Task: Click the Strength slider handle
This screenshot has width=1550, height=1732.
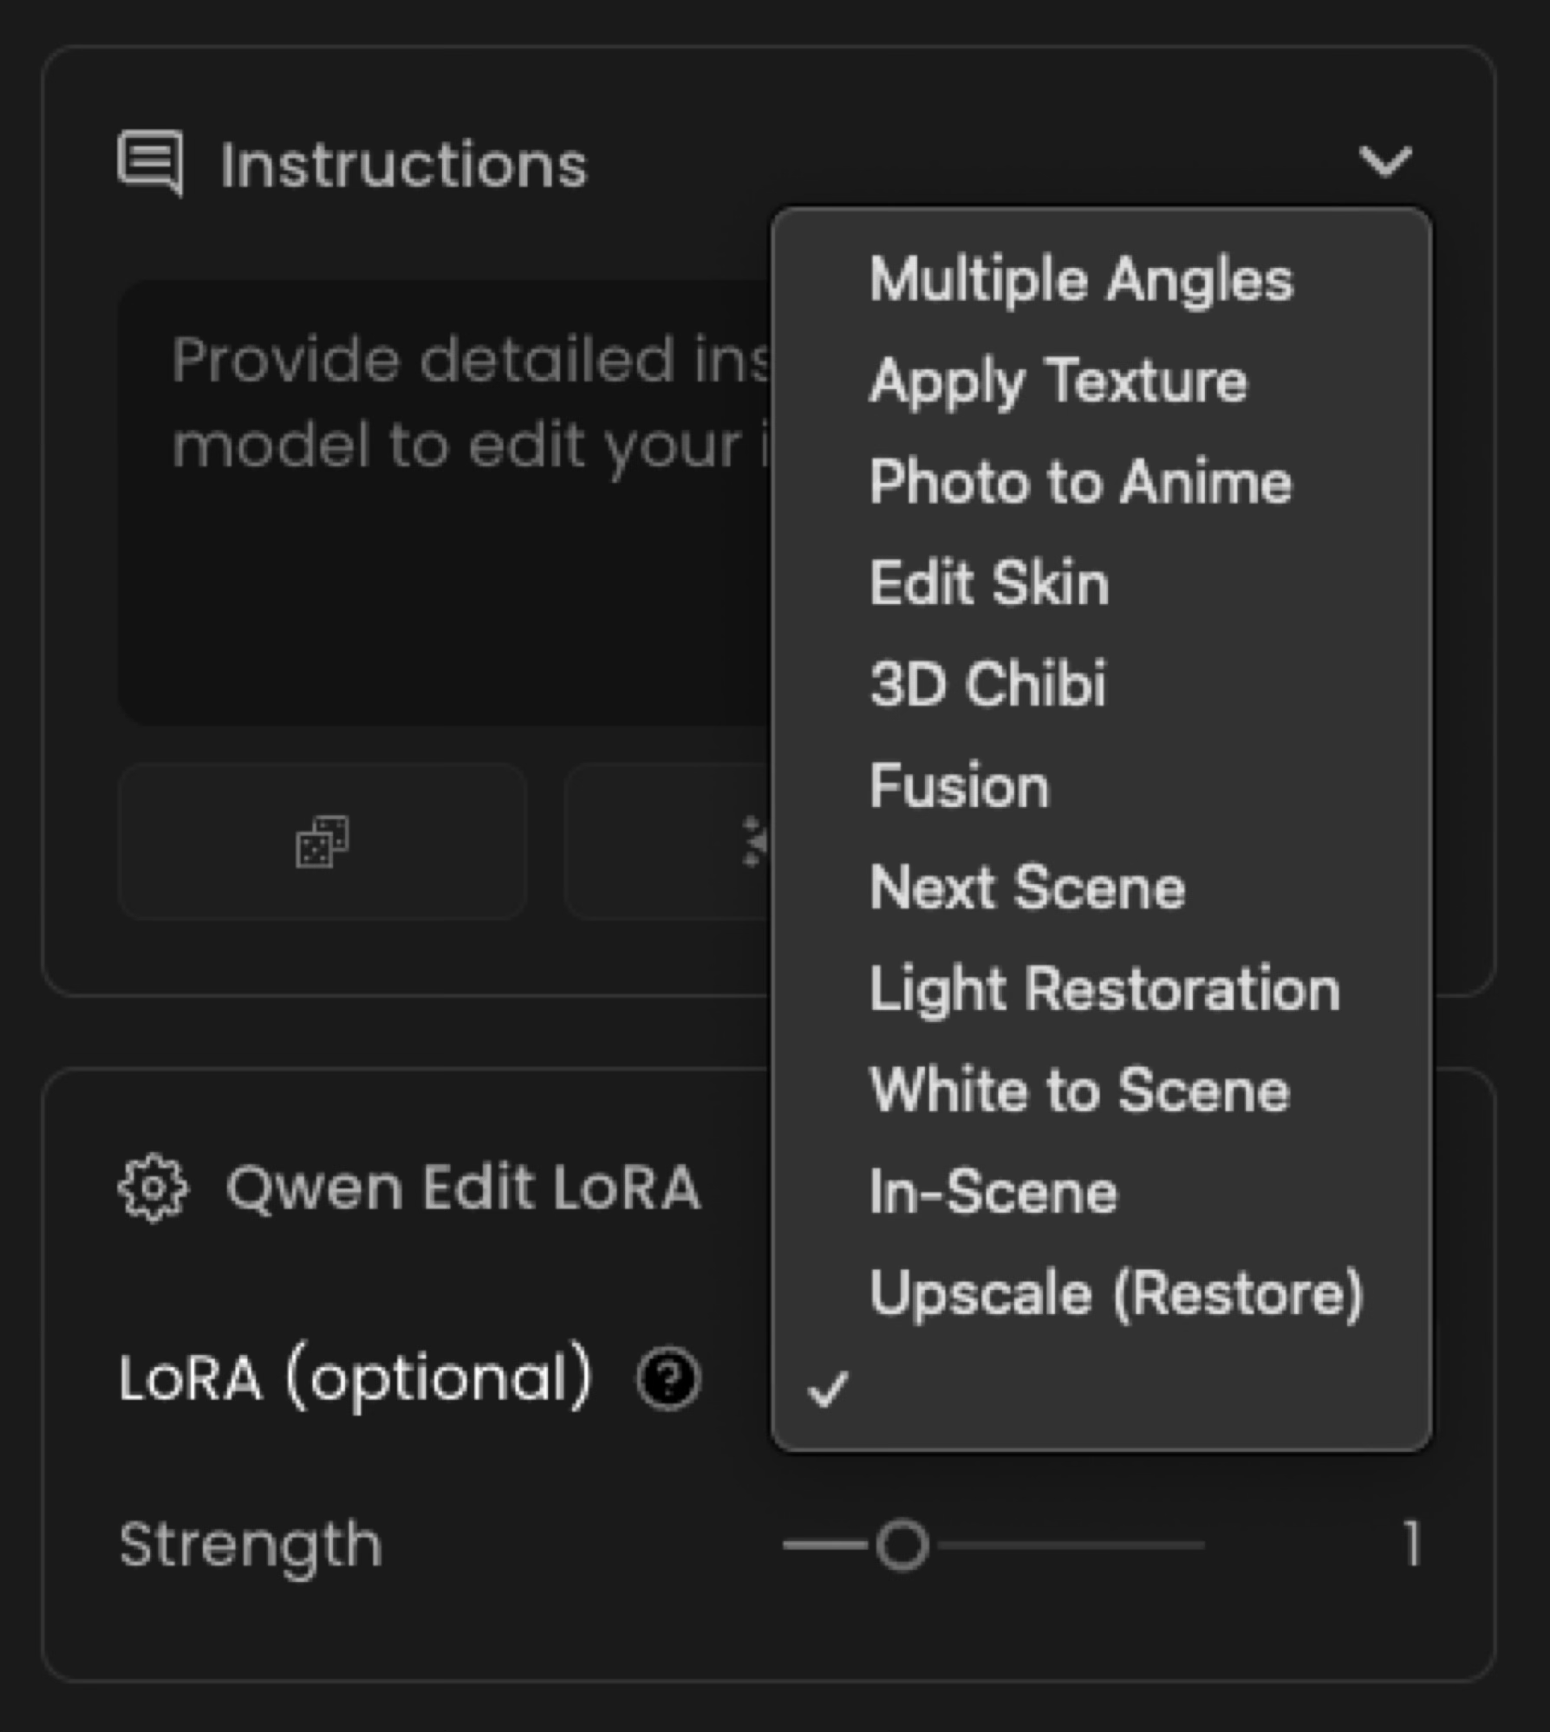Action: [x=902, y=1545]
